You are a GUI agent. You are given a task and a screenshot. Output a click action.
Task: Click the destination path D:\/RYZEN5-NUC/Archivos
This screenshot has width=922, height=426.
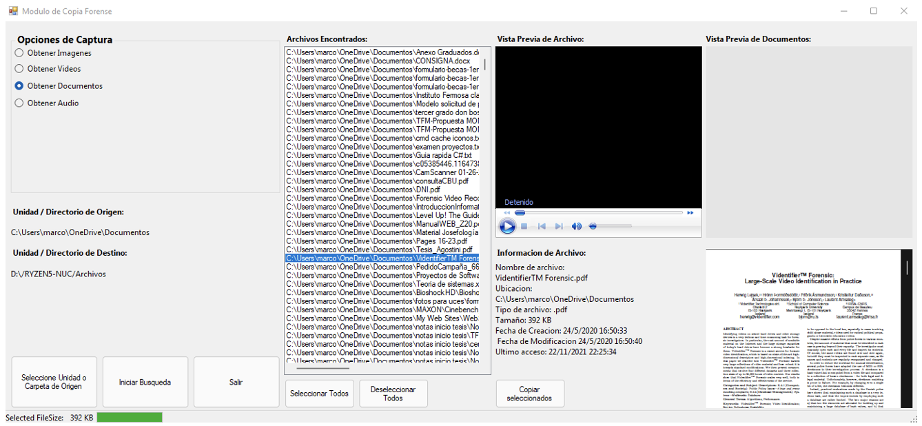coord(59,274)
